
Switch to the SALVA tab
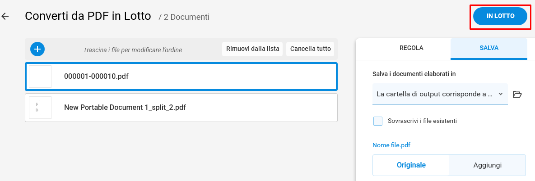pos(489,48)
